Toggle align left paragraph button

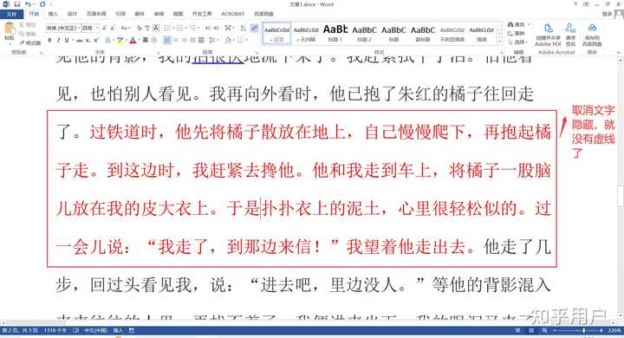(167, 40)
